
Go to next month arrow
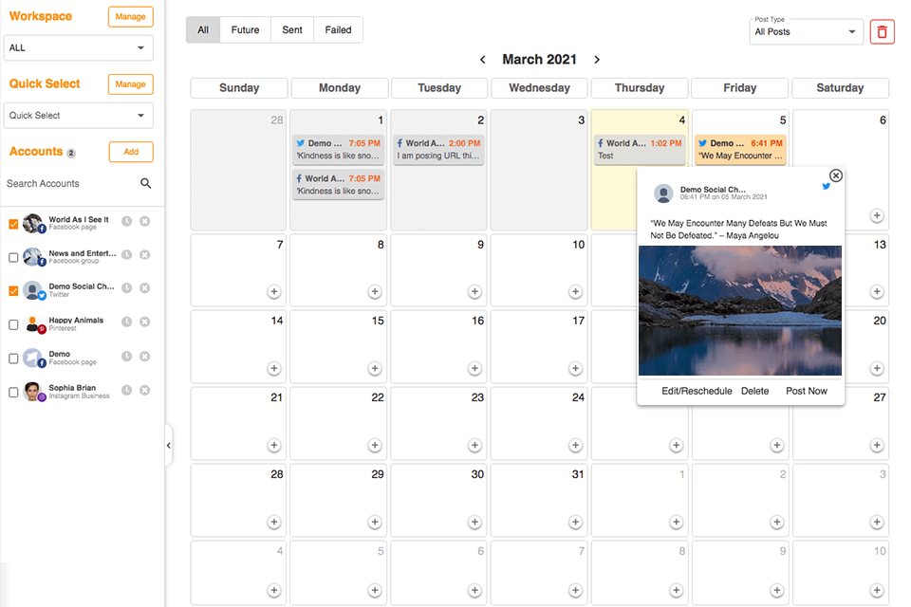tap(597, 59)
